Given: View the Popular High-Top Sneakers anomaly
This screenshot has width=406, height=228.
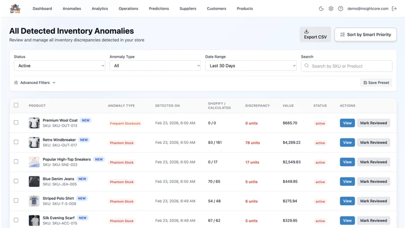Looking at the screenshot, I should (x=347, y=162).
